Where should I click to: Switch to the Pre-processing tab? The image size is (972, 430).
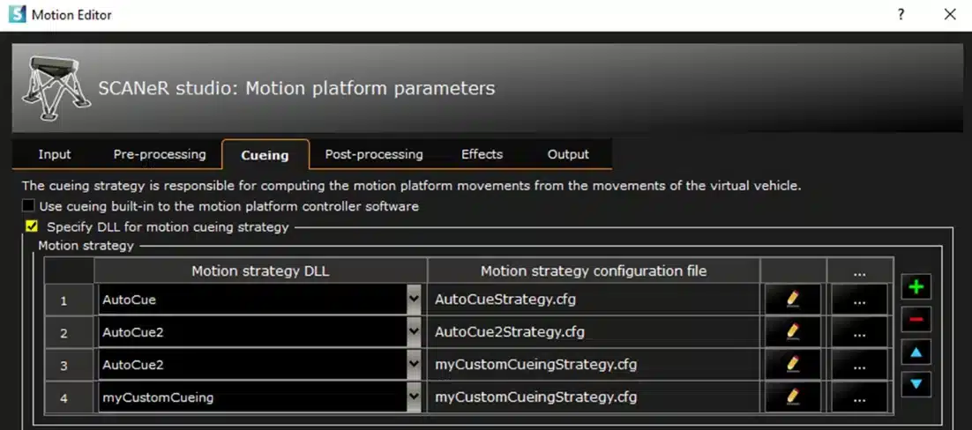point(160,154)
